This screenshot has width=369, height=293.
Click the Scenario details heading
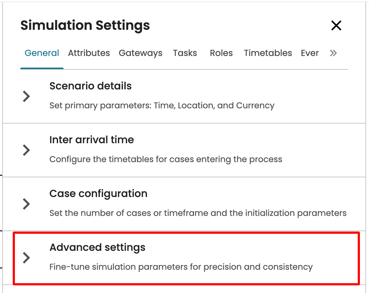point(90,86)
